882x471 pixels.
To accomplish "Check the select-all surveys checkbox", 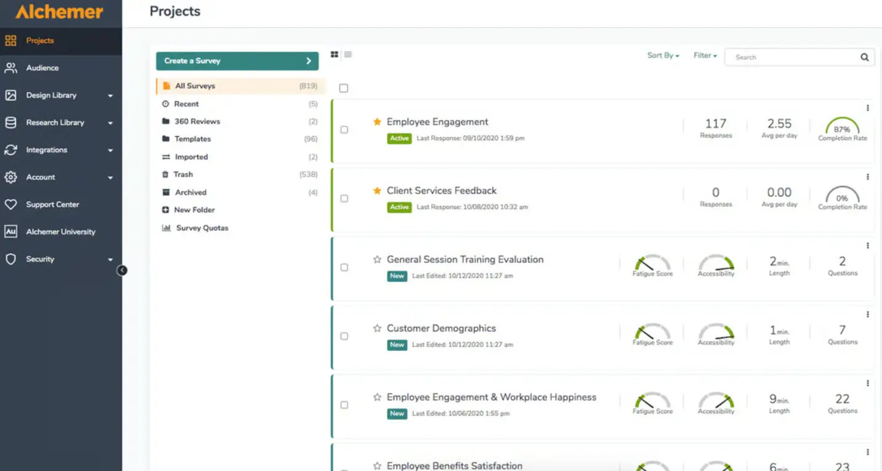I will pyautogui.click(x=344, y=87).
